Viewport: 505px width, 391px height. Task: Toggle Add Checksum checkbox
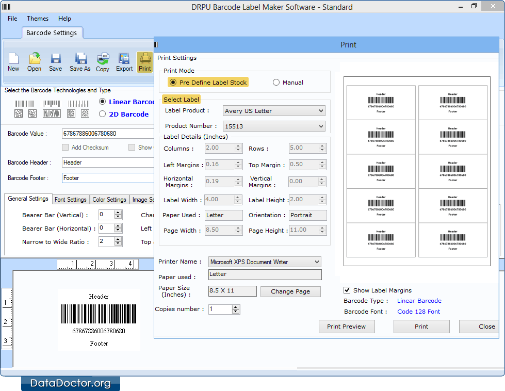pos(66,148)
